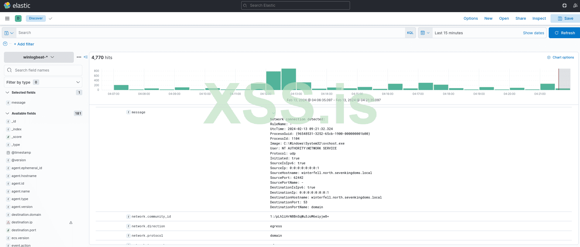Click the agent.name field in the sidebar
580x247 pixels.
coord(21,192)
